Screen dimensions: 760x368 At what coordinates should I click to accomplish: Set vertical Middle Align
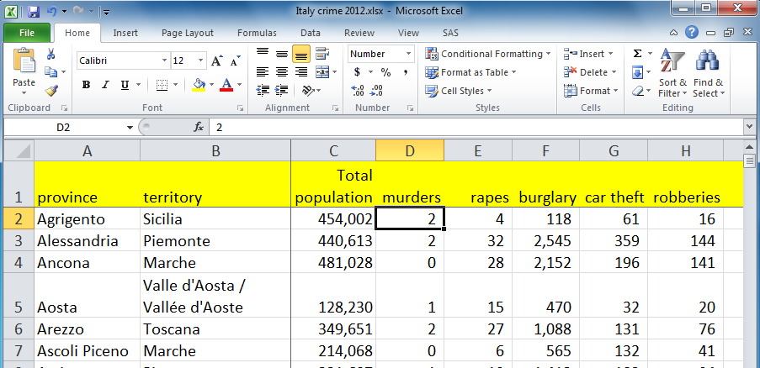click(282, 53)
